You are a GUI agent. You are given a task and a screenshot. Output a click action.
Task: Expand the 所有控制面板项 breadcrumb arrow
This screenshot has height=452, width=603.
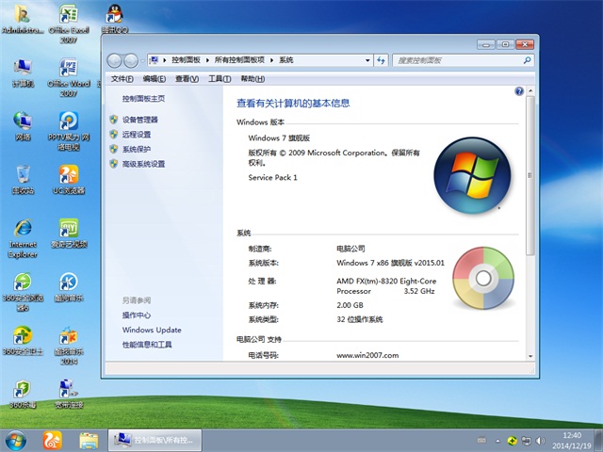(x=272, y=60)
